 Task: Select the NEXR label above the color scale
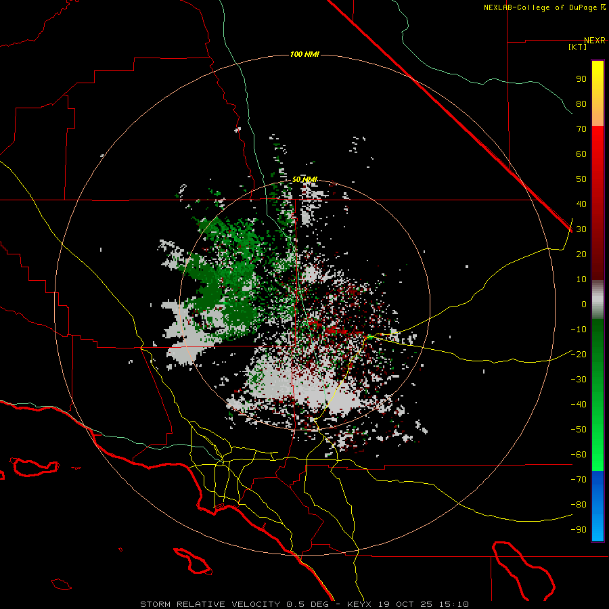[x=595, y=41]
